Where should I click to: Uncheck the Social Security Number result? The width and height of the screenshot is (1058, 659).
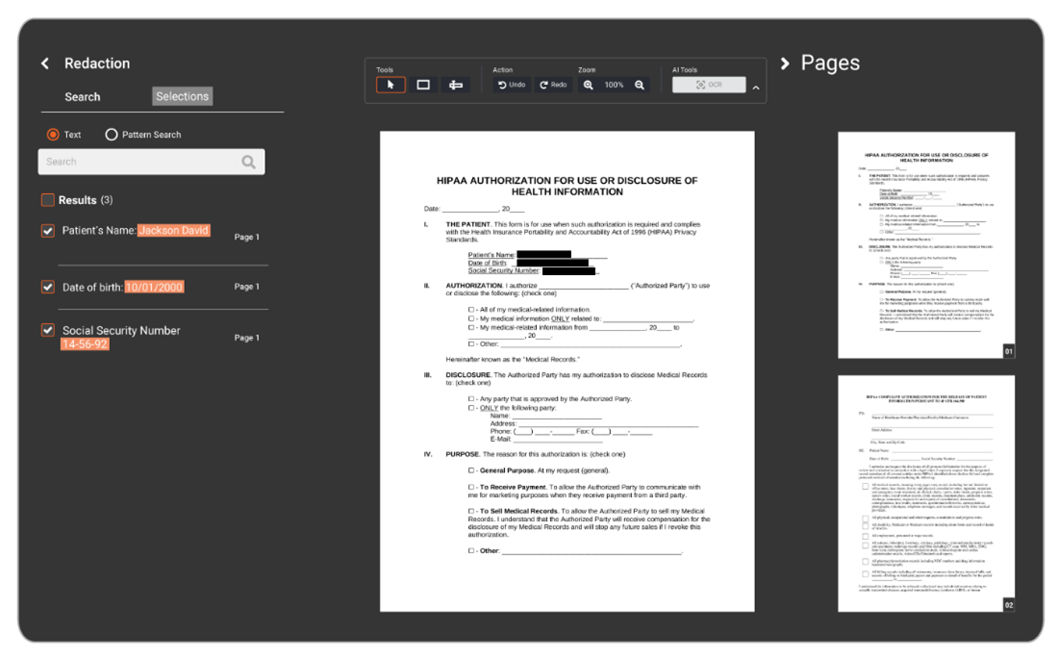(48, 330)
